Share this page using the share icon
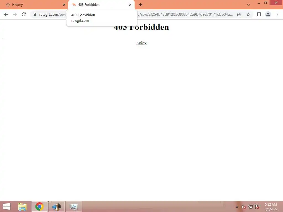 point(239,14)
